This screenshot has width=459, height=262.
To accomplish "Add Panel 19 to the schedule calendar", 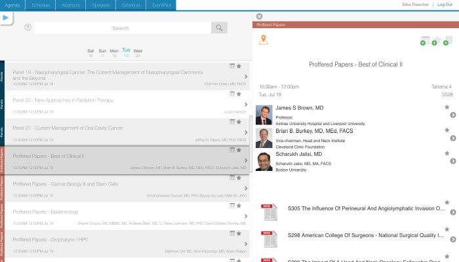I will (232, 66).
